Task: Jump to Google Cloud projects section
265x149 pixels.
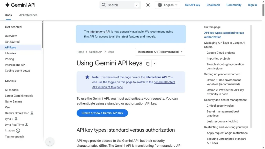Action: click(221, 53)
